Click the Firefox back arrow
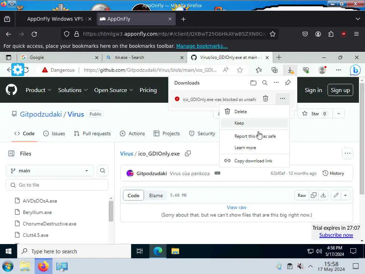The height and width of the screenshot is (274, 365). pyautogui.click(x=9, y=34)
